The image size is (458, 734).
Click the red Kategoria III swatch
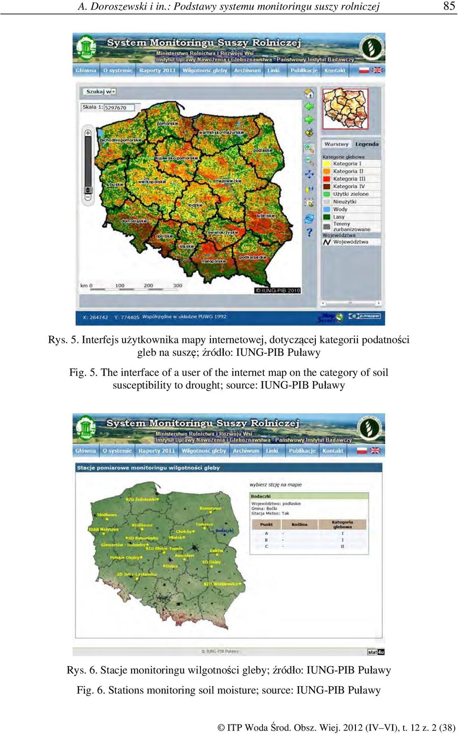click(x=327, y=179)
